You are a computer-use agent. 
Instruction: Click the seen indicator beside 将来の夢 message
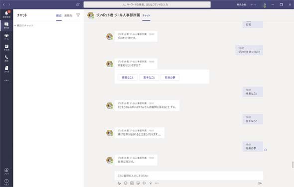(266, 150)
